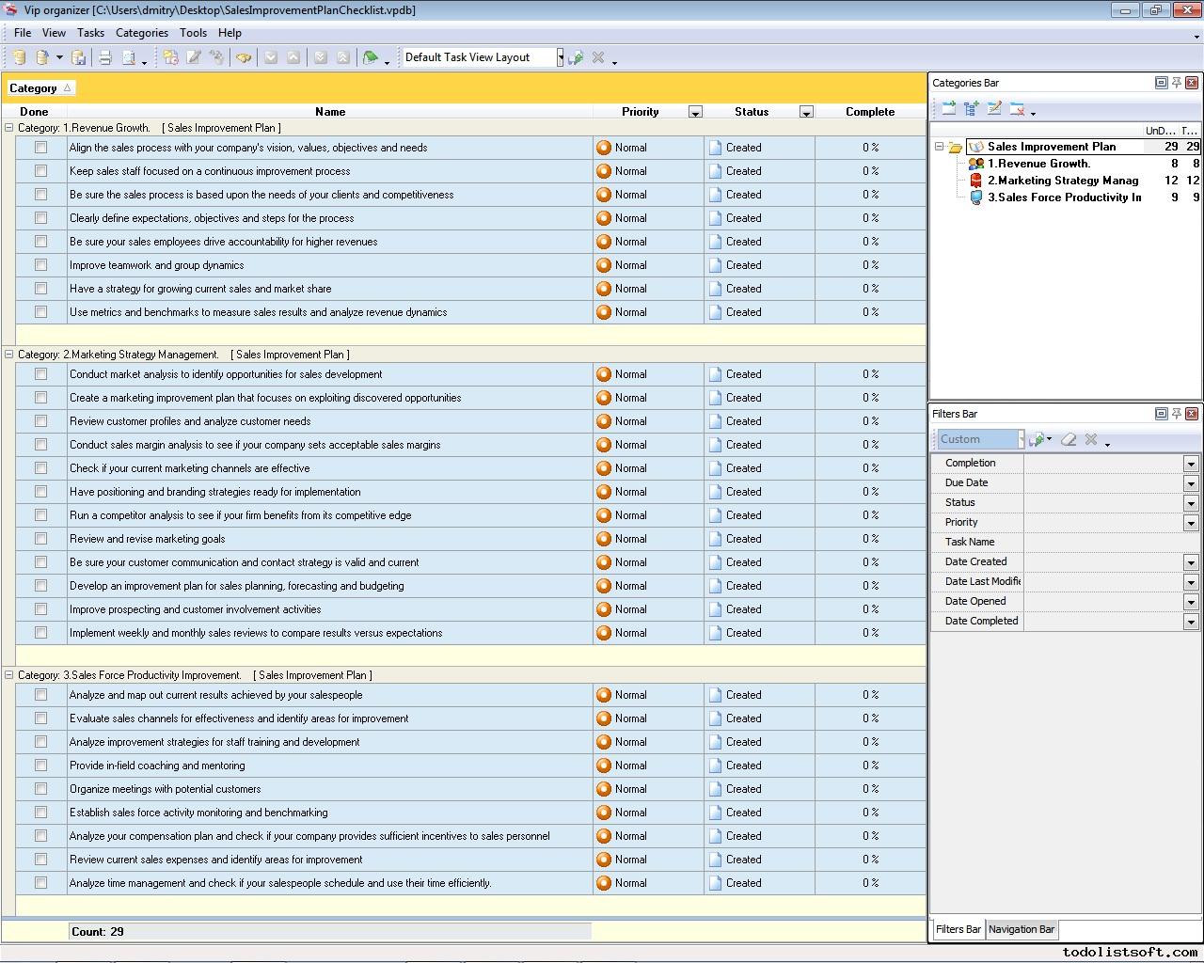Image resolution: width=1204 pixels, height=963 pixels.
Task: Open the Categories menu
Action: [x=141, y=33]
